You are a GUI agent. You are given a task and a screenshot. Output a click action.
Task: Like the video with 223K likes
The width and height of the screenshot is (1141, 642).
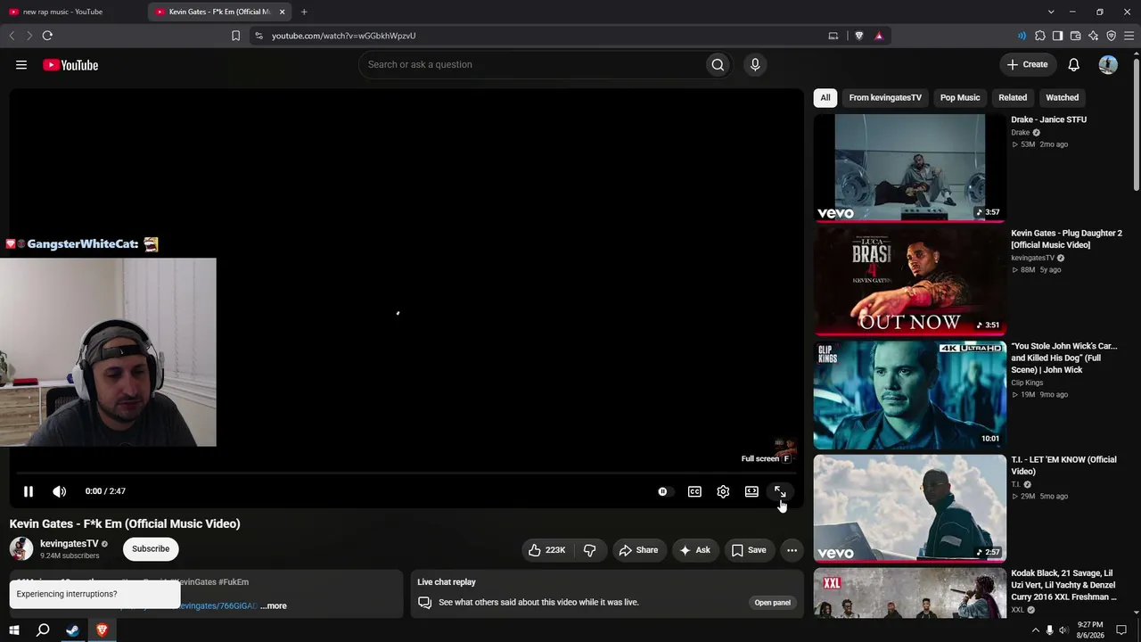click(x=547, y=550)
